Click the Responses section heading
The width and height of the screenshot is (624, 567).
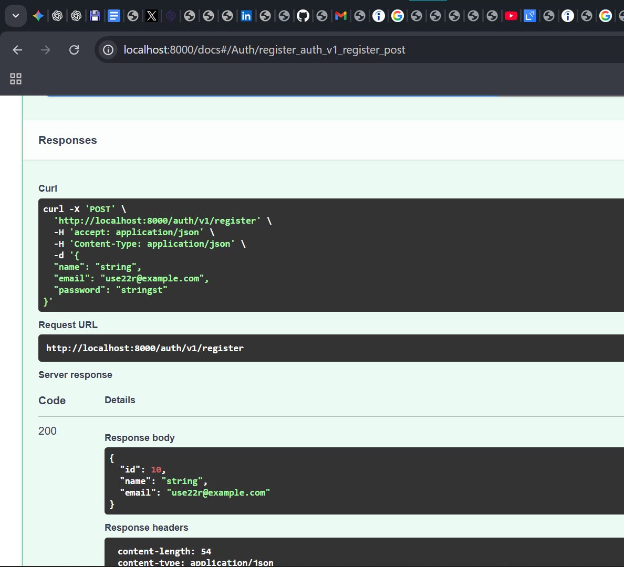pyautogui.click(x=68, y=140)
